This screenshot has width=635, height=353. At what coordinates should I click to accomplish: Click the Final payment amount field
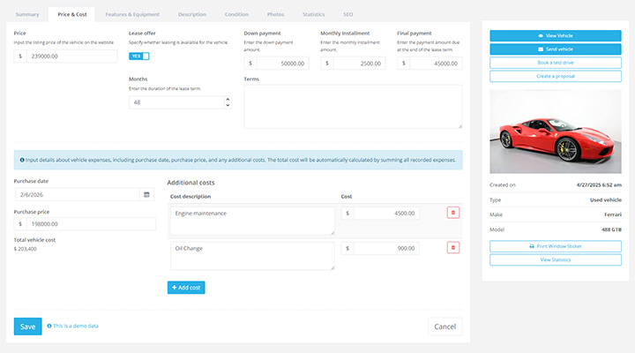(436, 64)
